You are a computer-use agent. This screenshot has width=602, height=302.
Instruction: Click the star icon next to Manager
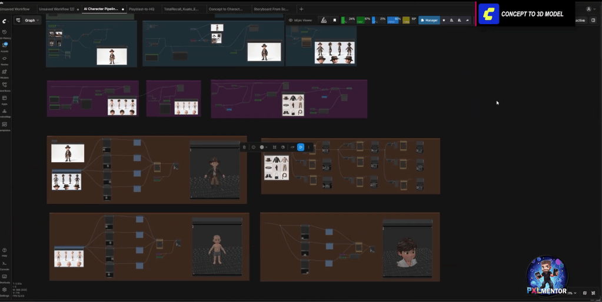tap(444, 21)
